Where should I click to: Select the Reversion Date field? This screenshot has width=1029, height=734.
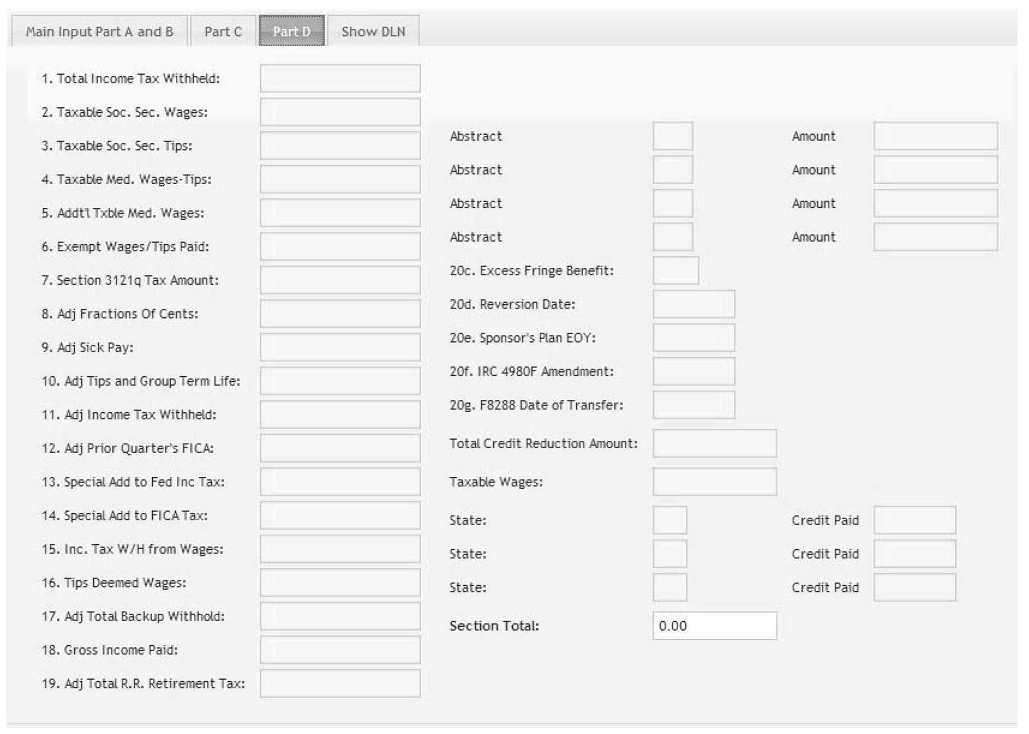point(693,304)
